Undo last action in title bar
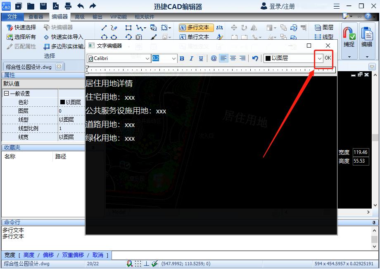Viewport: 380px width, 269px height. (81, 6)
